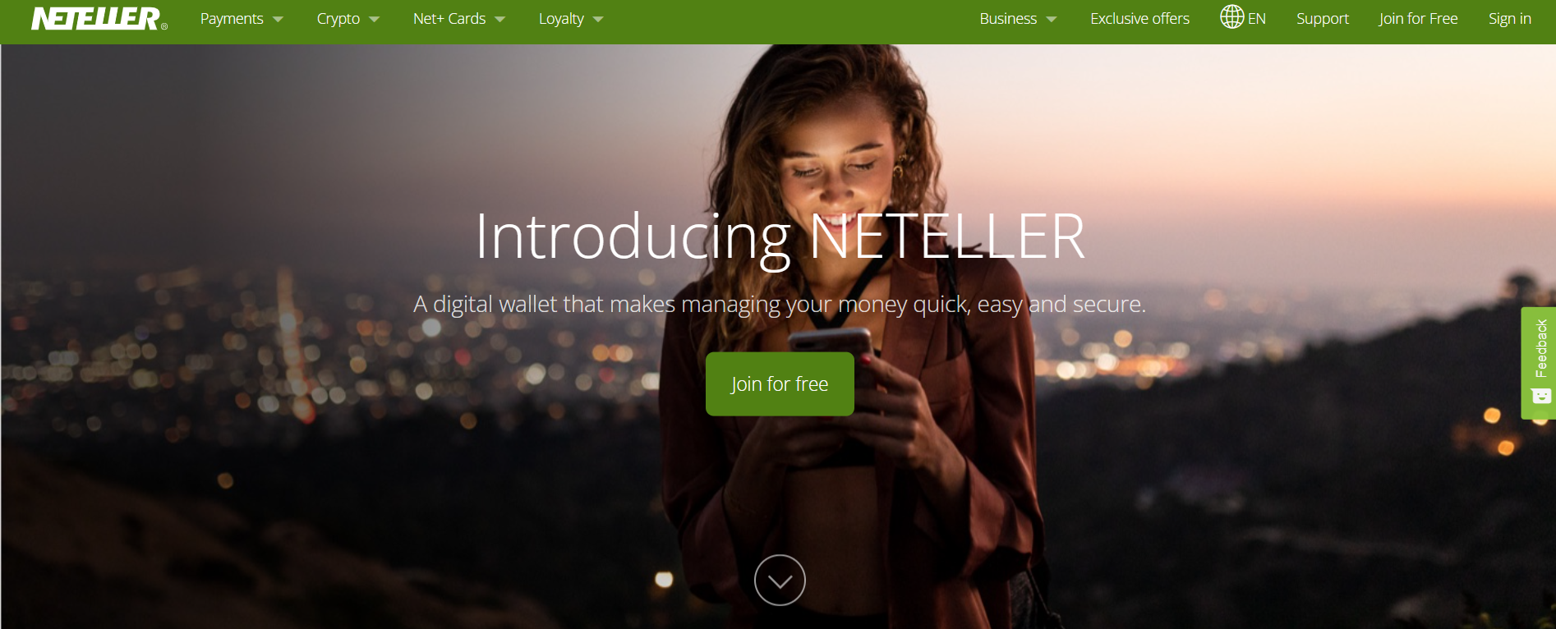This screenshot has height=629, width=1556.
Task: Open the Support link
Action: [x=1323, y=19]
